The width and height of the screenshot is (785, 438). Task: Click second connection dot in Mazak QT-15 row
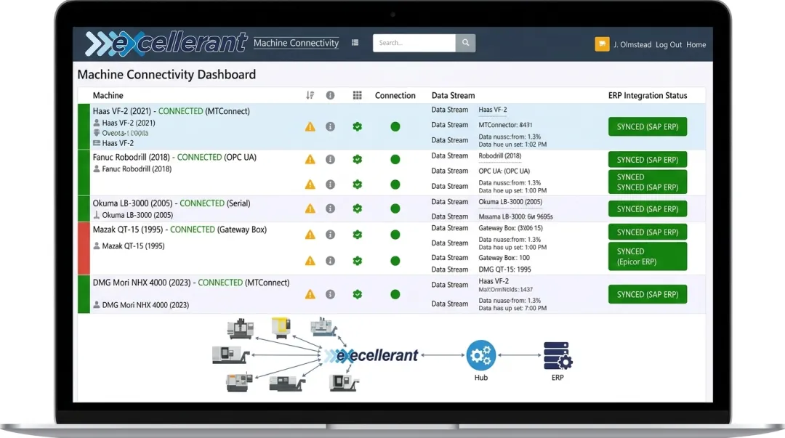(395, 261)
